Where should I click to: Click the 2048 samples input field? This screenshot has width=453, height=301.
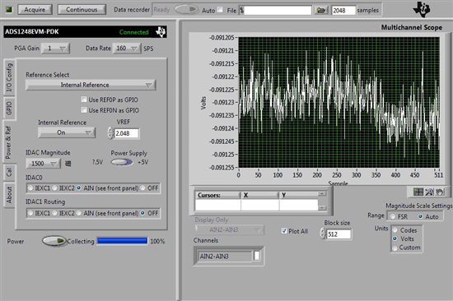point(343,11)
